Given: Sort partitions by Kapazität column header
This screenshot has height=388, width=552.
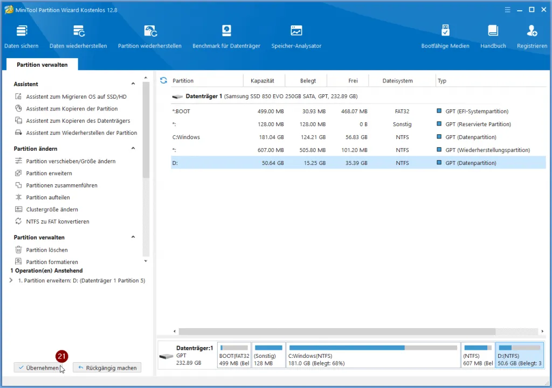Looking at the screenshot, I should (x=262, y=81).
